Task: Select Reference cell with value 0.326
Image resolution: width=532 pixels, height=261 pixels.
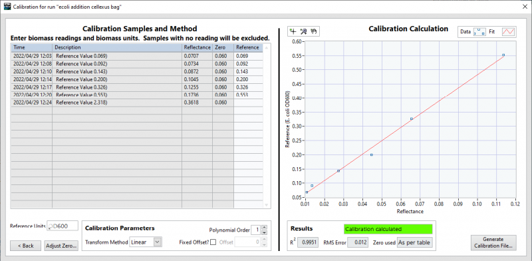Action: tap(248, 87)
